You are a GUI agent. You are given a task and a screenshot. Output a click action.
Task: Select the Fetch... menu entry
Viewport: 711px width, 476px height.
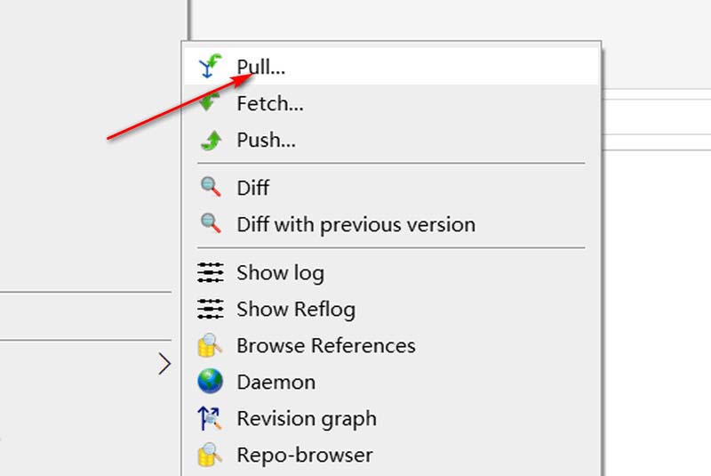pyautogui.click(x=270, y=104)
